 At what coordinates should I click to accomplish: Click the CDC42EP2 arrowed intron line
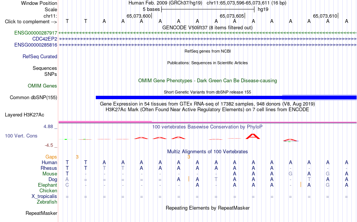[207, 39]
